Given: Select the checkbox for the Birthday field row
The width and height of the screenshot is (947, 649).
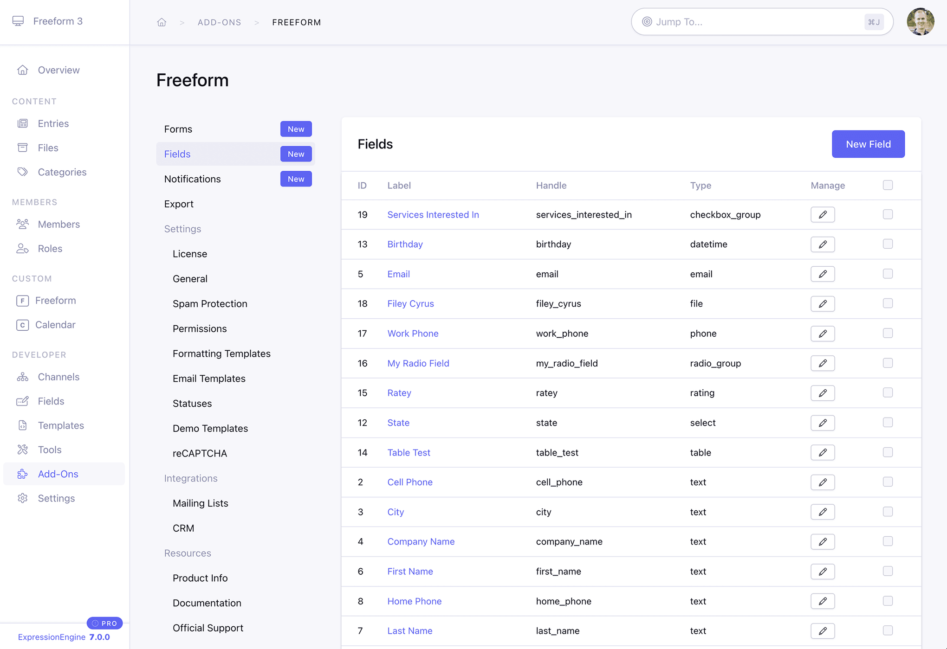Looking at the screenshot, I should tap(888, 244).
